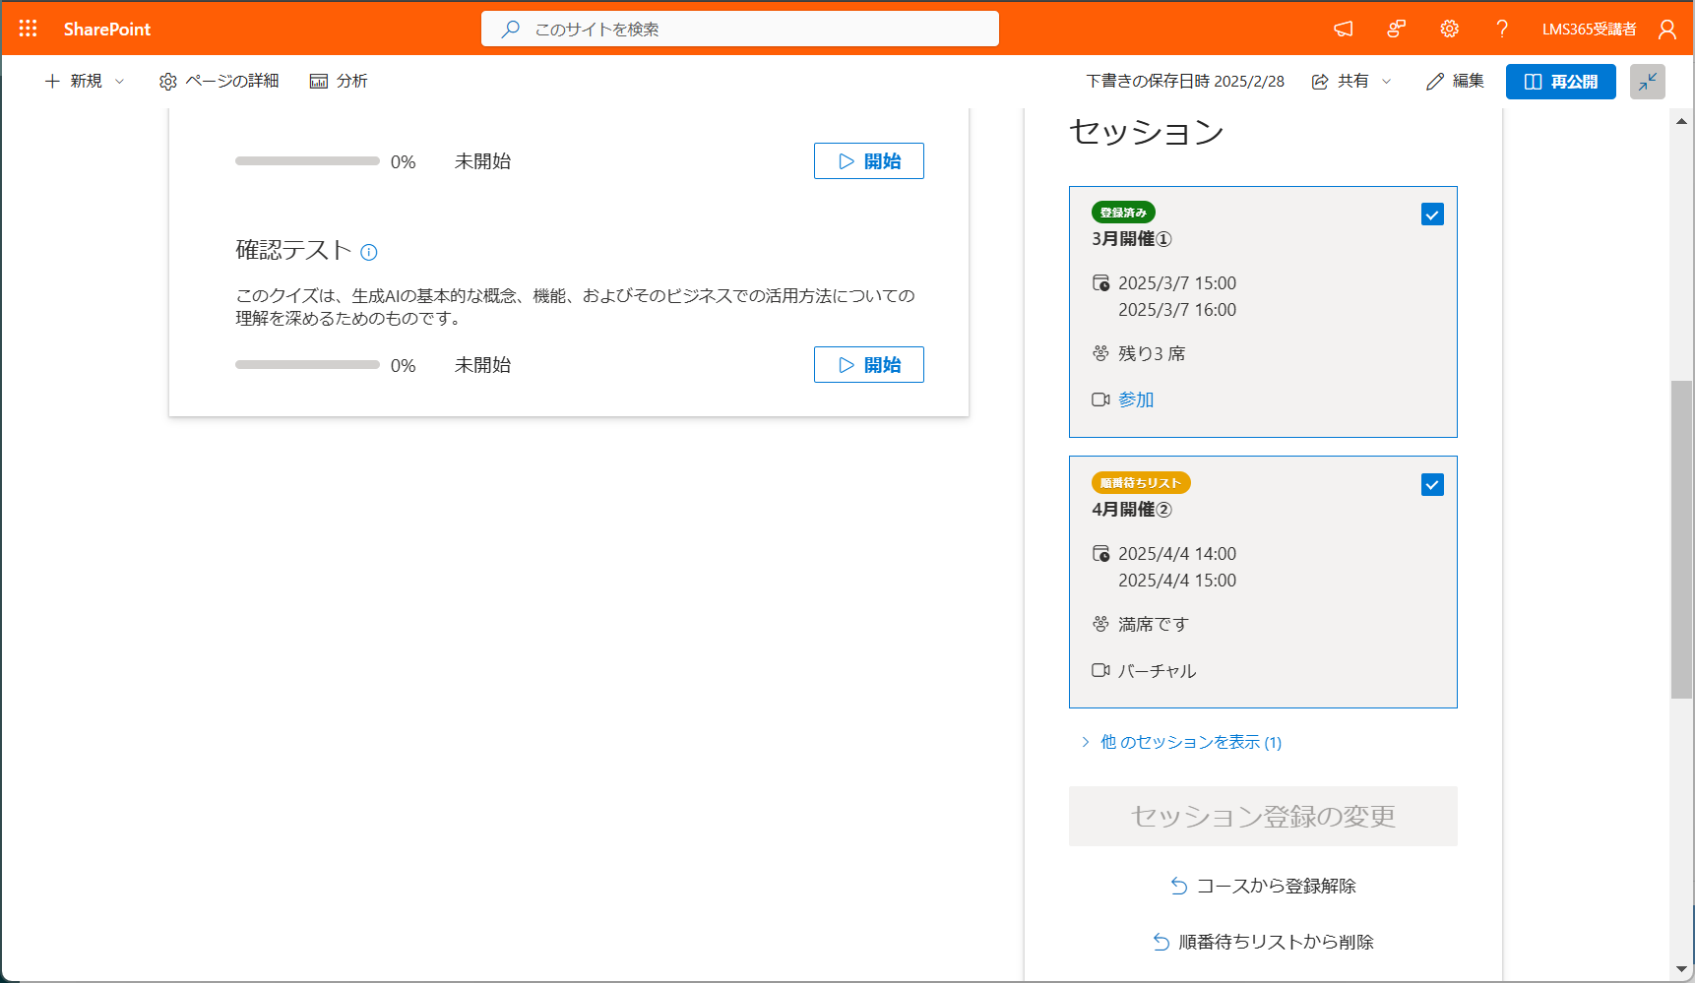1695x983 pixels.
Task: Click 編集 in command bar
Action: 1455,82
